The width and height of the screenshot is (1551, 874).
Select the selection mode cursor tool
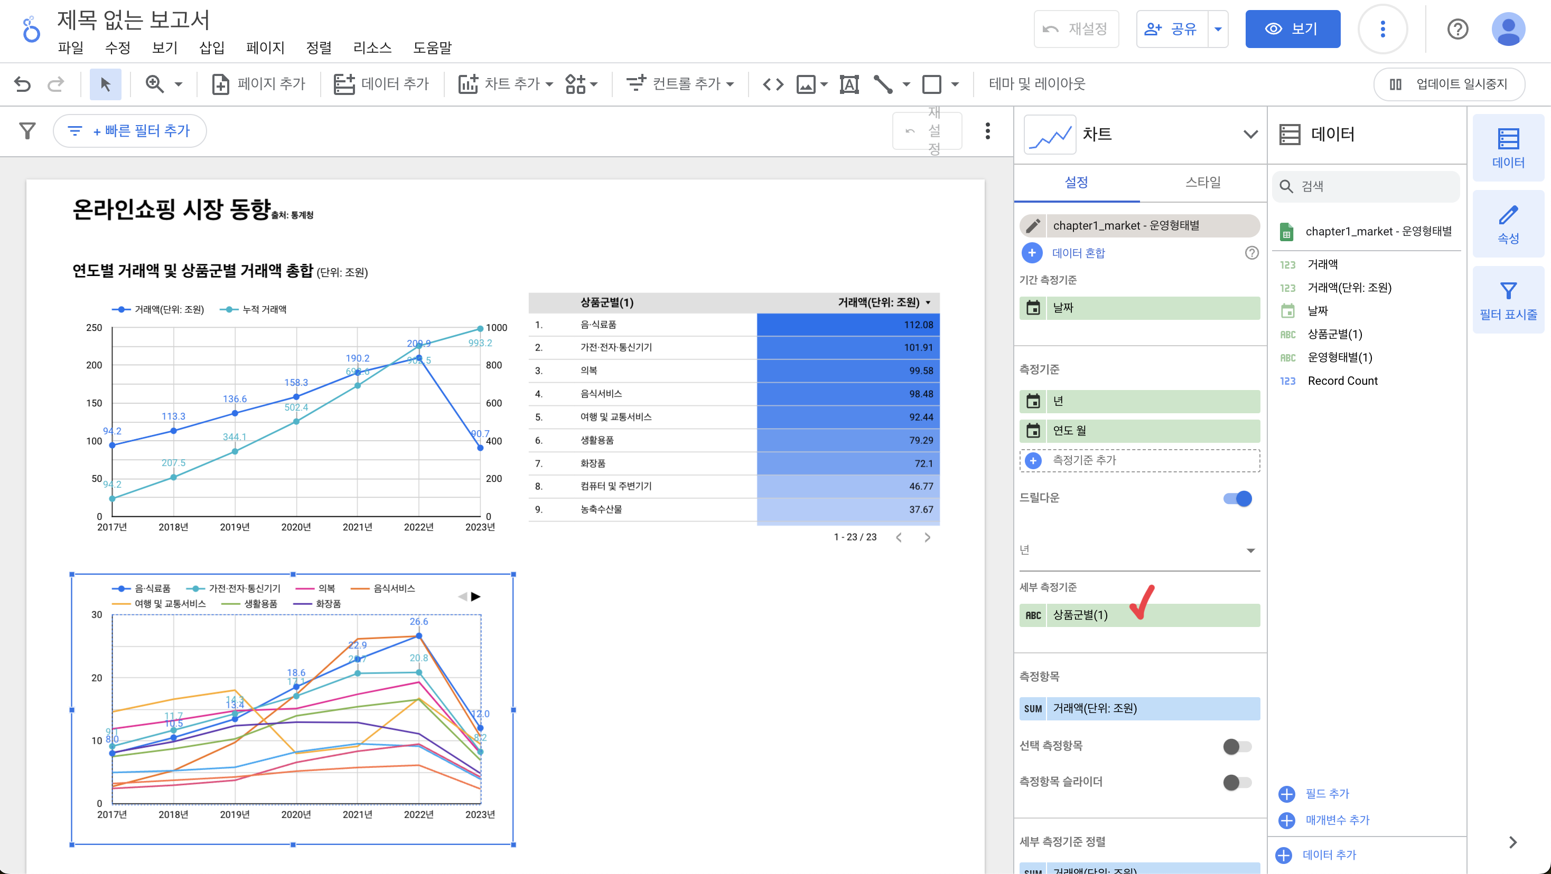[105, 83]
